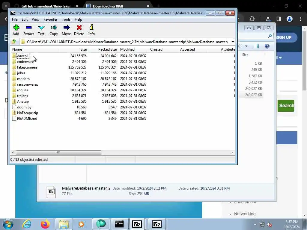Image resolution: width=307 pixels, height=230 pixels.
Task: Select the README.md file icon
Action: 14,119
